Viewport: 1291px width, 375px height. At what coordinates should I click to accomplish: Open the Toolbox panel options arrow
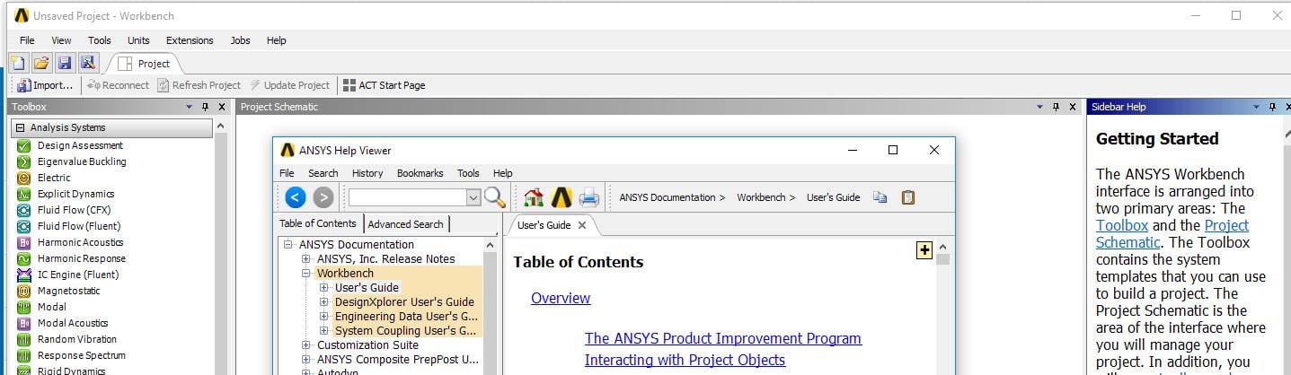click(190, 107)
